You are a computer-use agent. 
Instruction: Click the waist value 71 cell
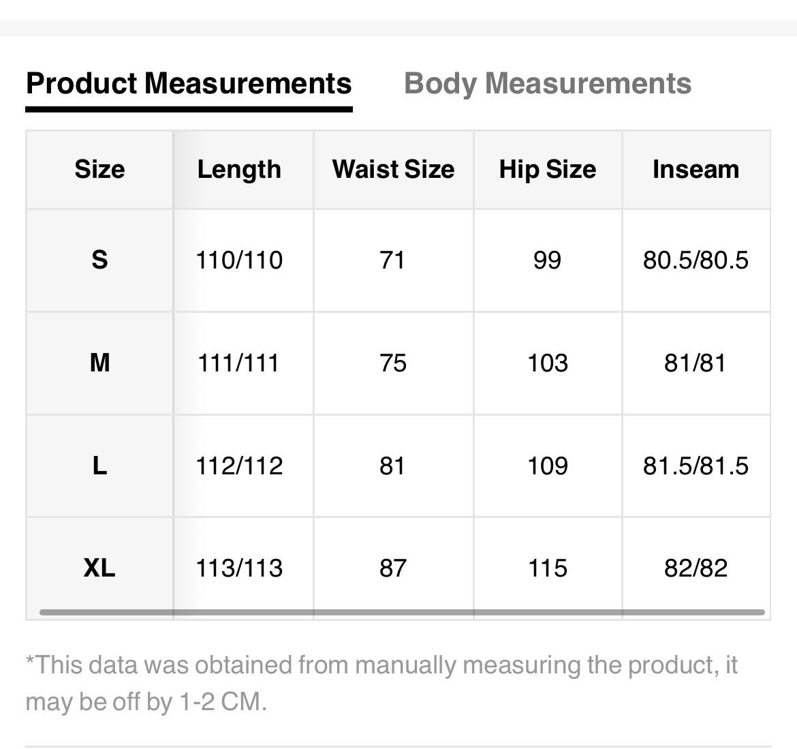click(393, 260)
